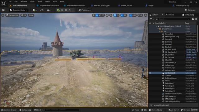Select the Atmospheric Fog actor
The height and width of the screenshot is (112, 199).
point(172,37)
